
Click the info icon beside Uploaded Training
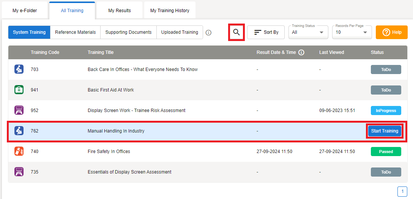[208, 33]
